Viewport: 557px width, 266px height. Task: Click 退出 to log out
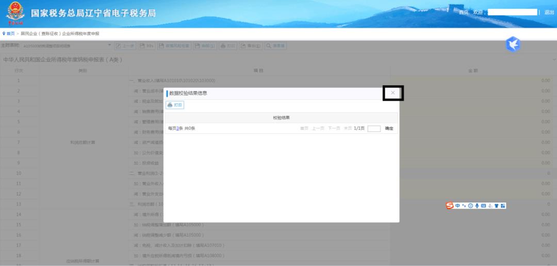[x=549, y=12]
